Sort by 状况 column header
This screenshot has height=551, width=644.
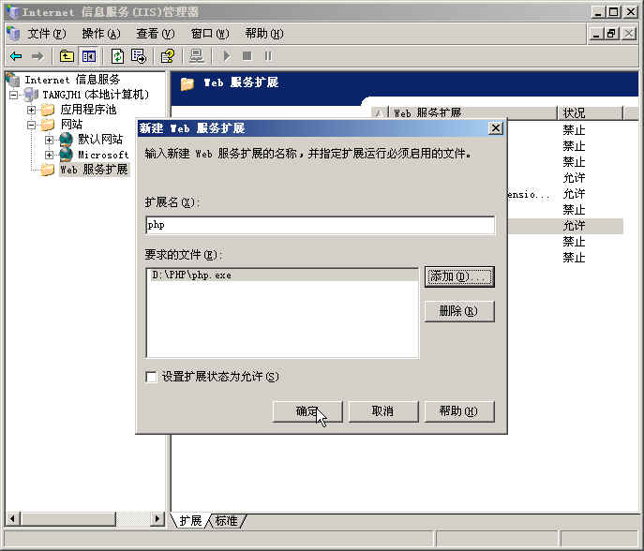pyautogui.click(x=590, y=112)
